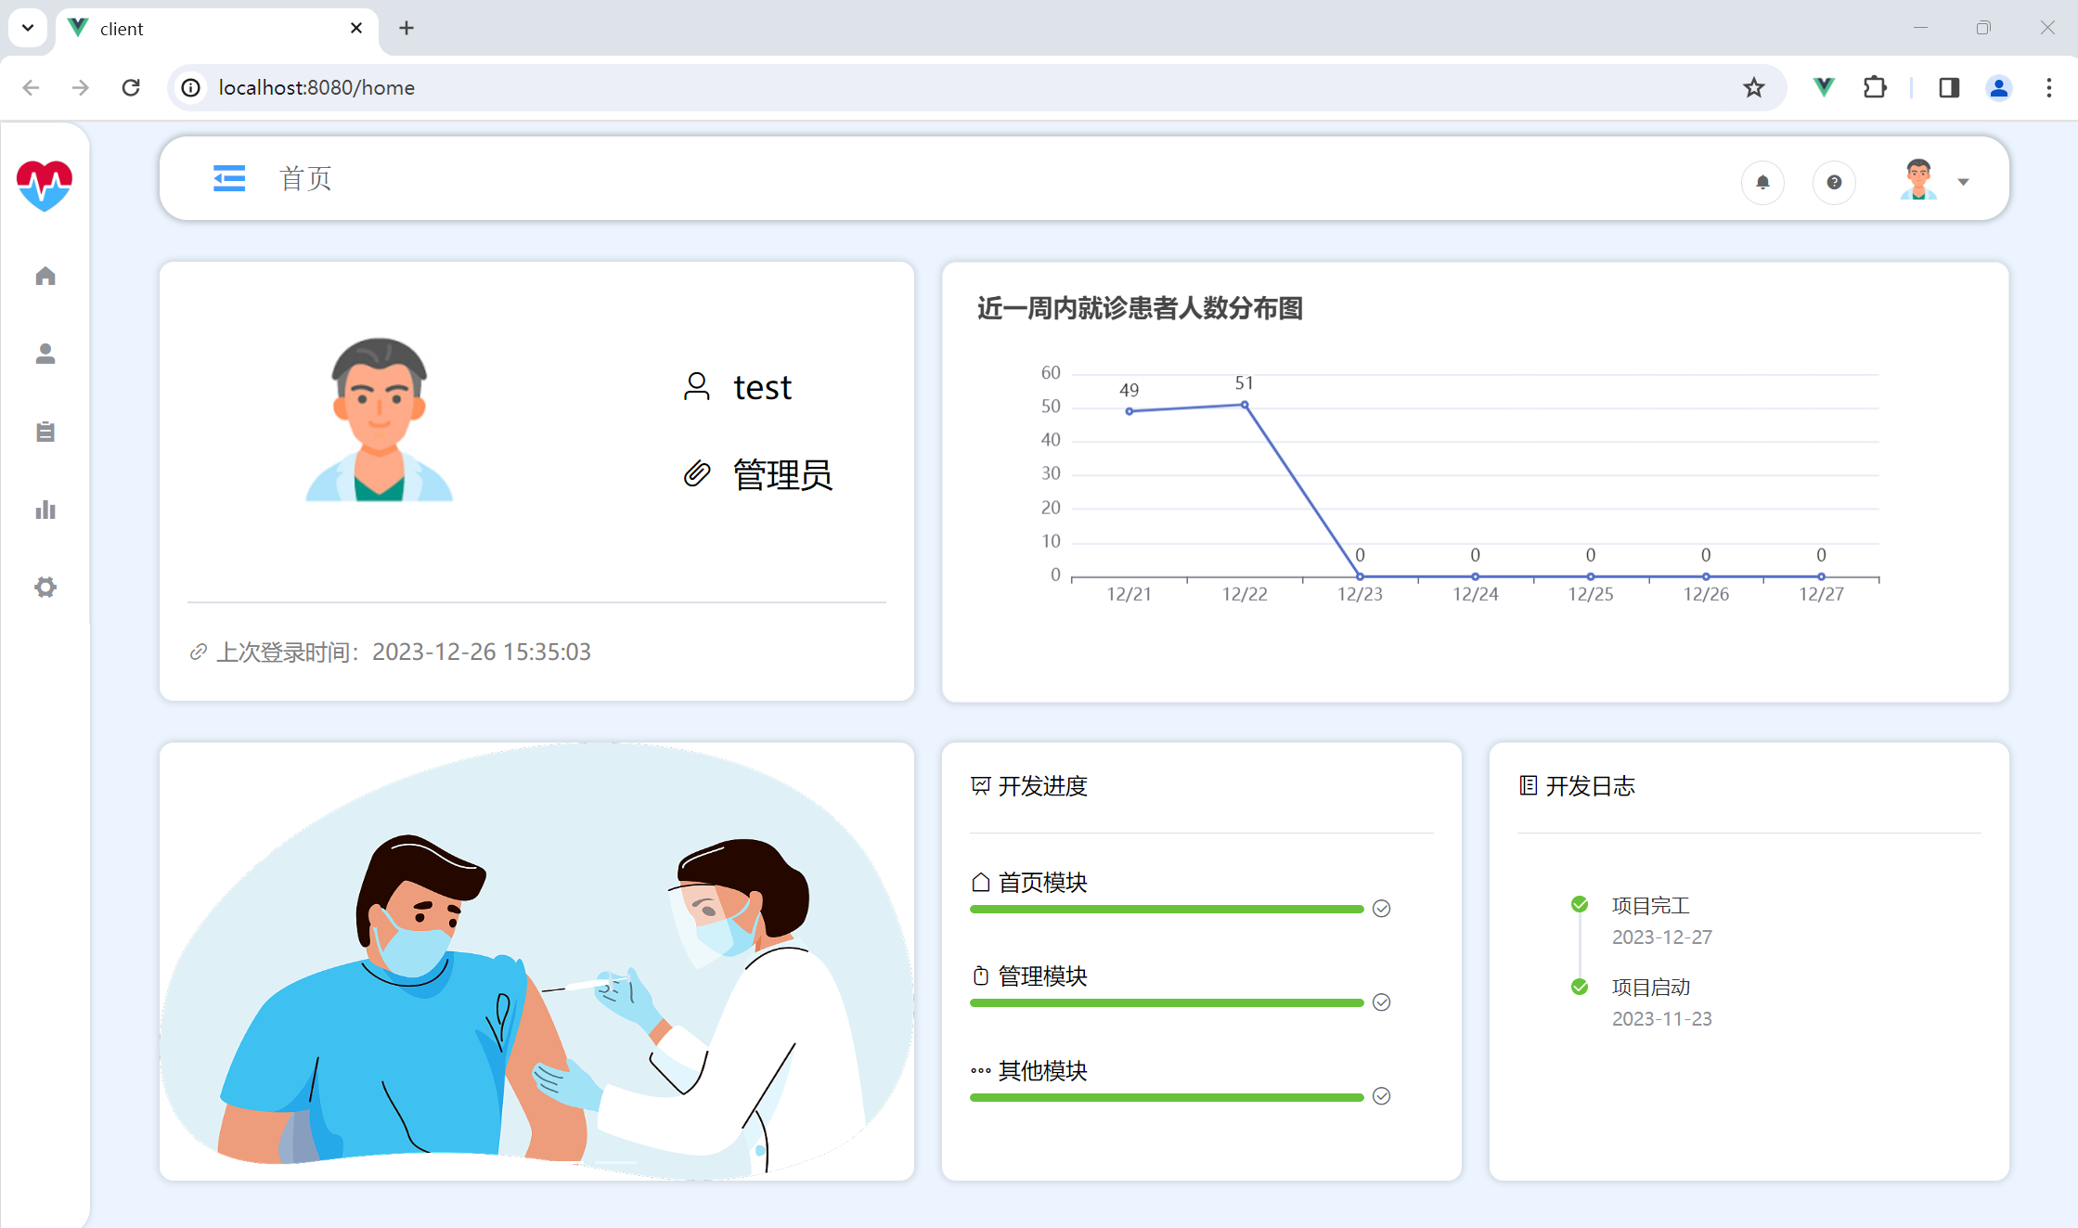2078x1228 pixels.
Task: Click the heart logo in sidebar
Action: [x=45, y=185]
